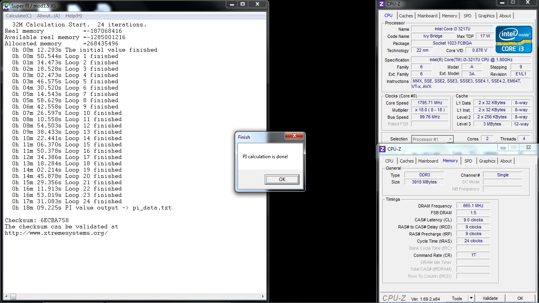Click the Z logo in lower CPU-Z window title
This screenshot has width=539, height=303.
click(x=382, y=149)
